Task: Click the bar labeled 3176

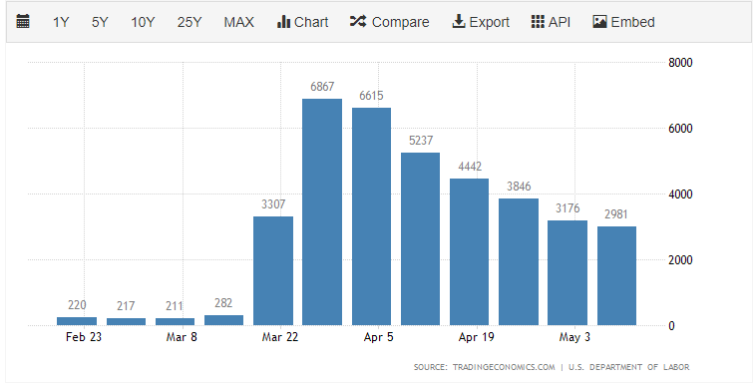Action: [567, 272]
